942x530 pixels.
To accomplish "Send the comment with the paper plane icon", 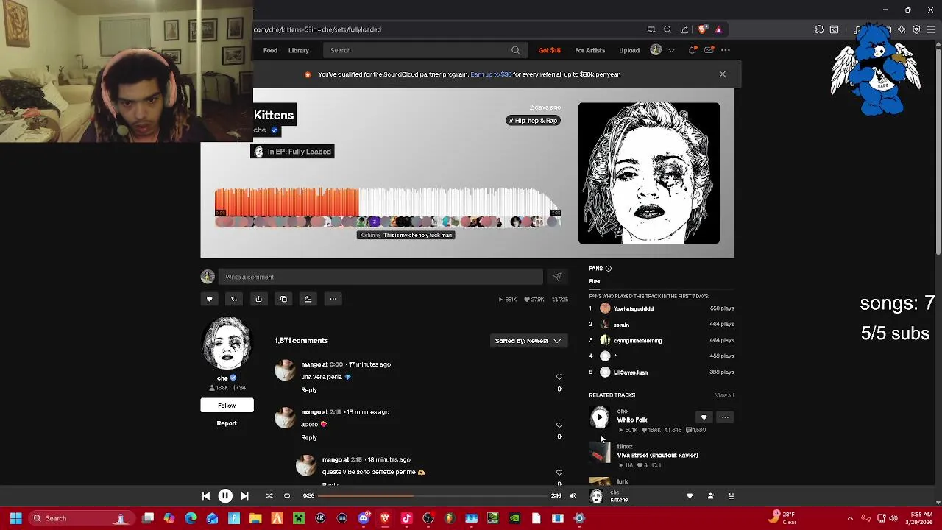I will (556, 277).
